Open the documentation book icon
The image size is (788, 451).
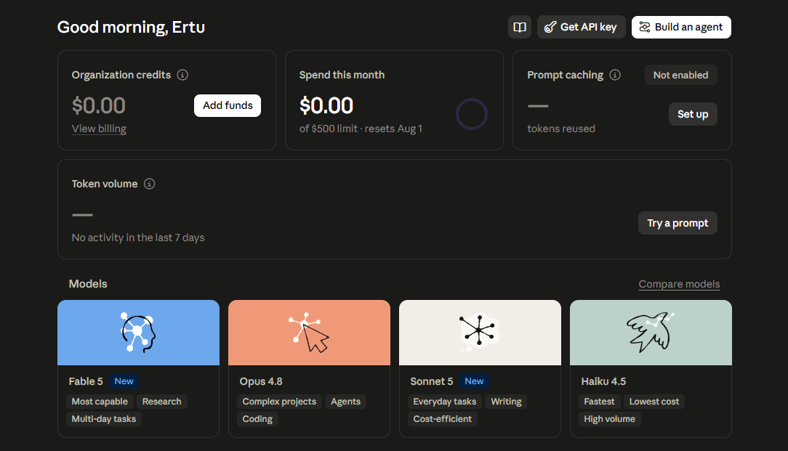520,27
